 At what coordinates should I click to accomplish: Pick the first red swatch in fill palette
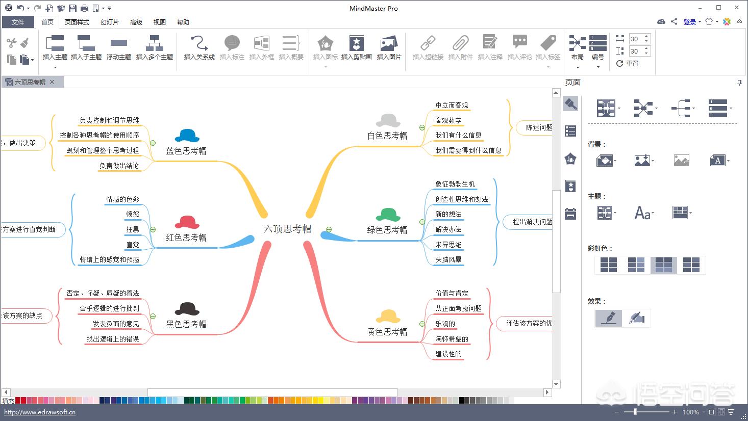pos(18,401)
